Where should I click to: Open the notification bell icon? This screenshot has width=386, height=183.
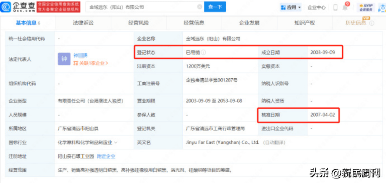click(345, 7)
